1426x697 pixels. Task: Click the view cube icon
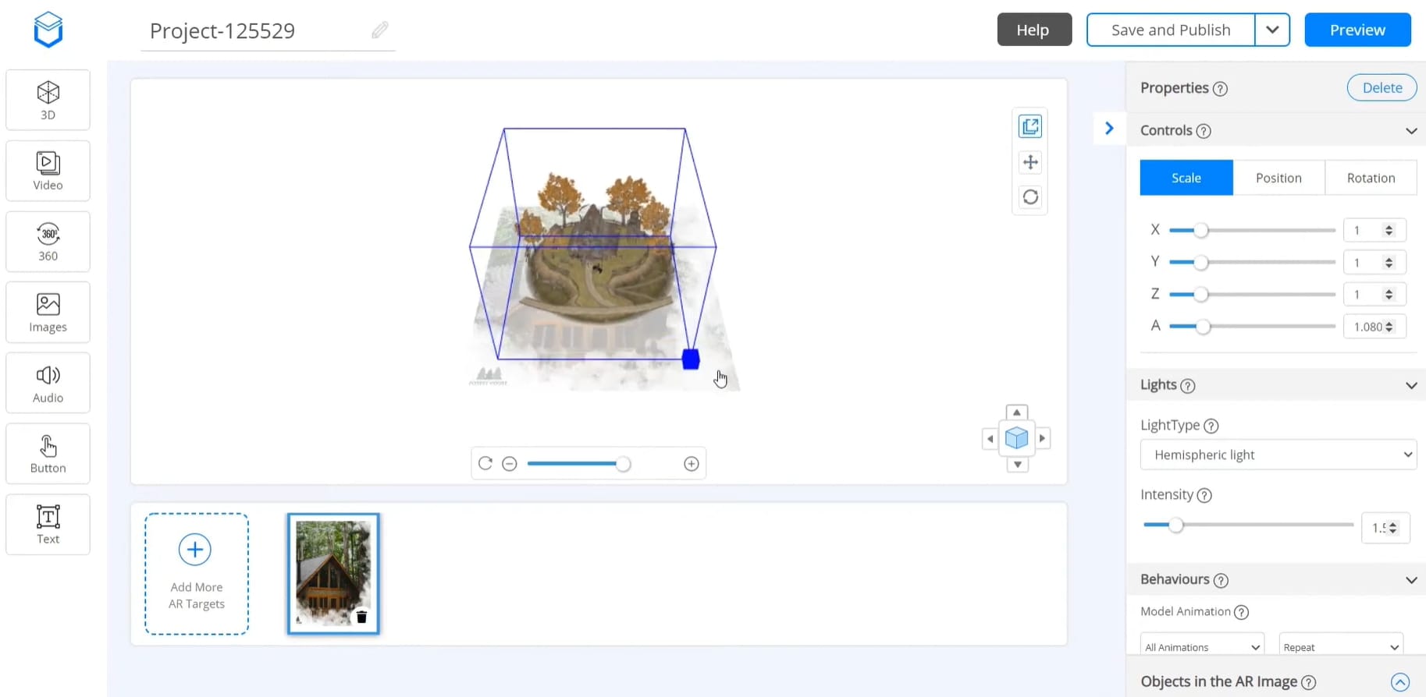[x=1016, y=438]
